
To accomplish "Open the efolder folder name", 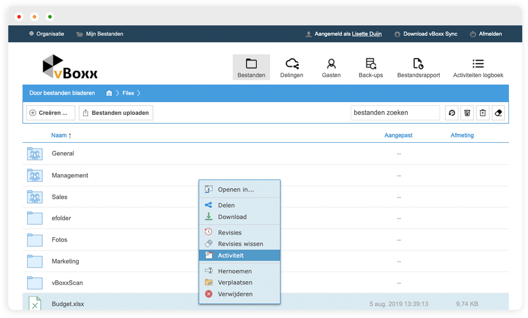I will coord(61,218).
